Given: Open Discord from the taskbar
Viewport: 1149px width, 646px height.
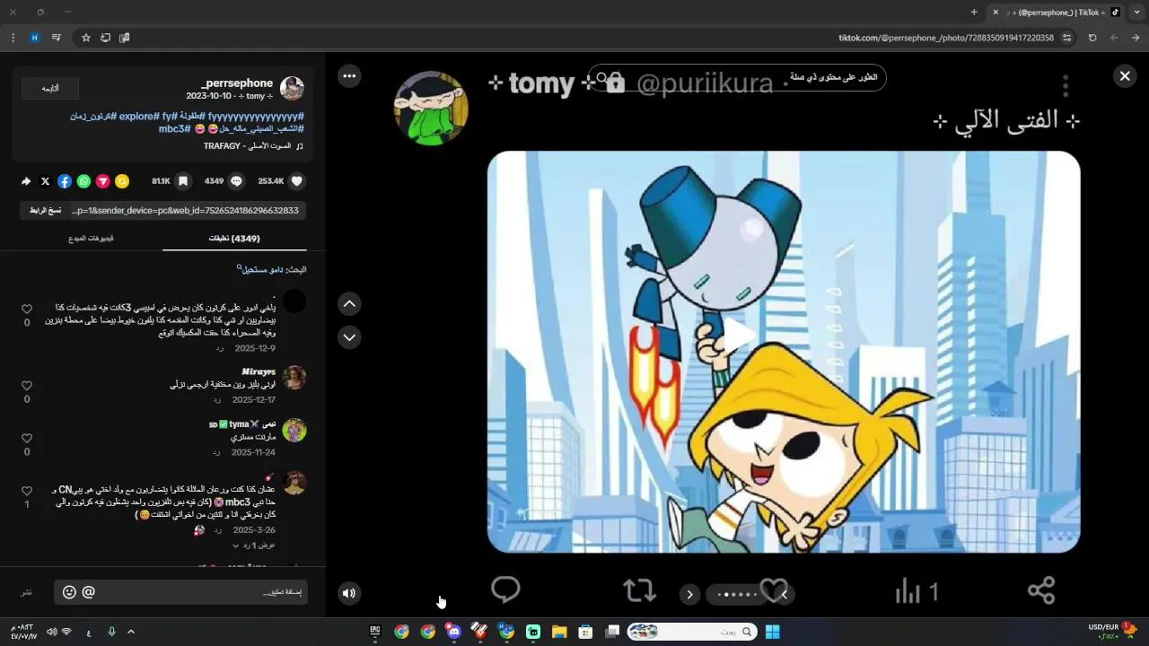Looking at the screenshot, I should pos(453,632).
